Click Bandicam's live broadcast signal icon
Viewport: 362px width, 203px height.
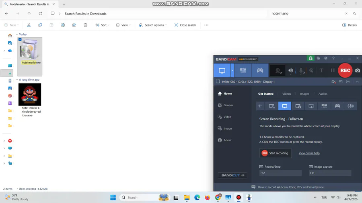348,82
